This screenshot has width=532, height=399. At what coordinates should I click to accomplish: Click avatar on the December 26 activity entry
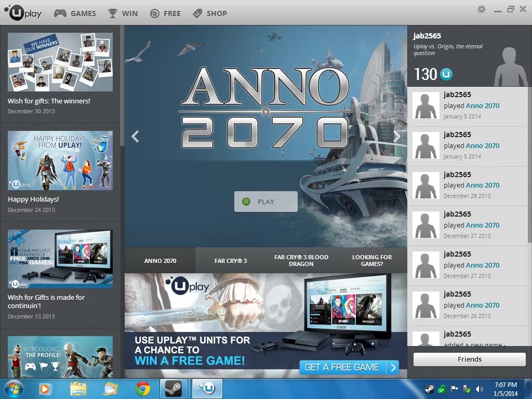[x=426, y=305]
